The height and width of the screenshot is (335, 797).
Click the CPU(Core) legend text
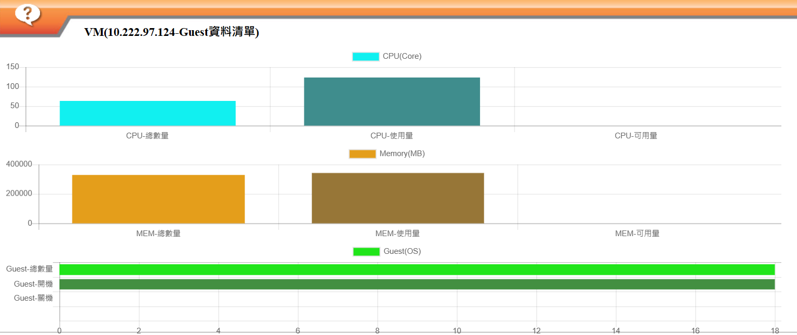pos(402,57)
